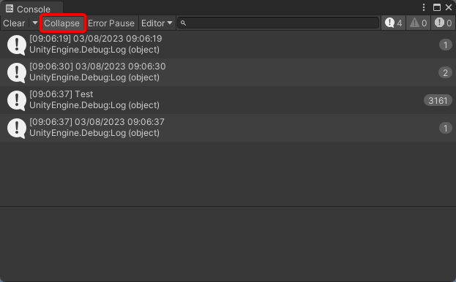Click info icon of 09:06:37 date entry
Image resolution: width=456 pixels, height=282 pixels.
coord(17,129)
